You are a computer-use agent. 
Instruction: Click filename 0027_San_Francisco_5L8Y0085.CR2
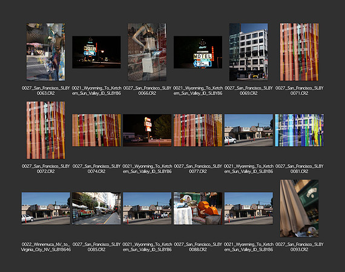(96, 247)
